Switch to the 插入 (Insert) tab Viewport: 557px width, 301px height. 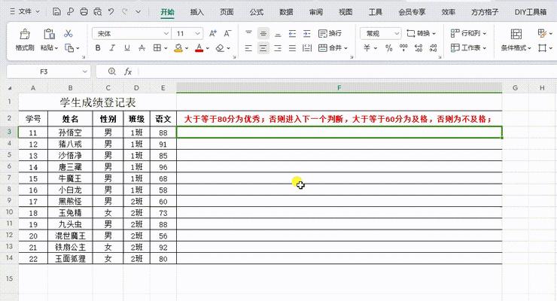(x=197, y=12)
